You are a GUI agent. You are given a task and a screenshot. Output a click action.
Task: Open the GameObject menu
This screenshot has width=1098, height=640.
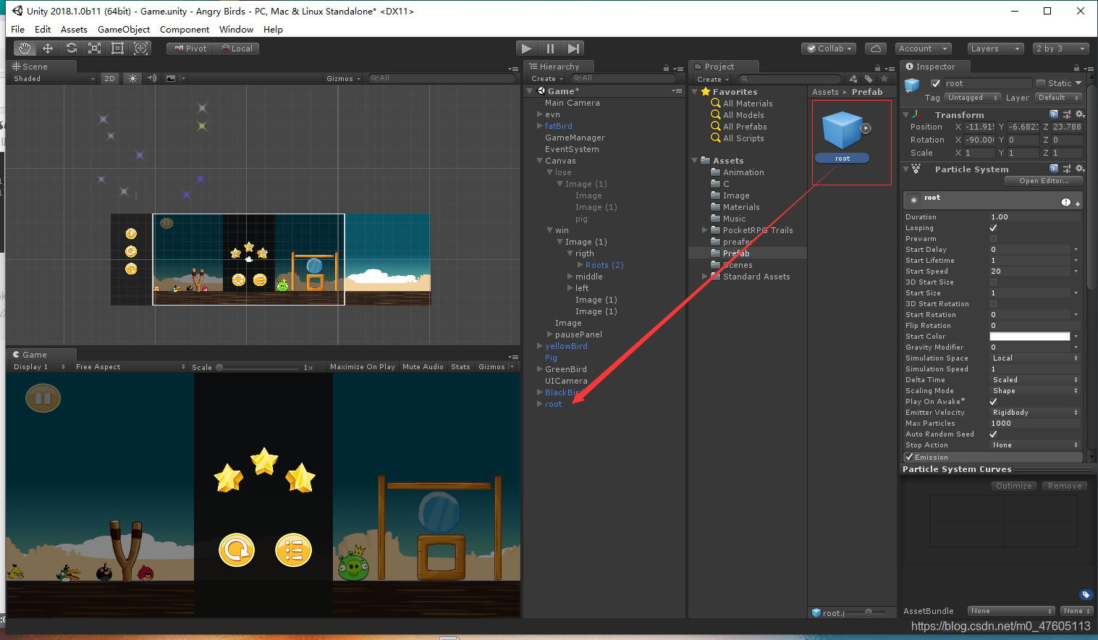click(124, 30)
